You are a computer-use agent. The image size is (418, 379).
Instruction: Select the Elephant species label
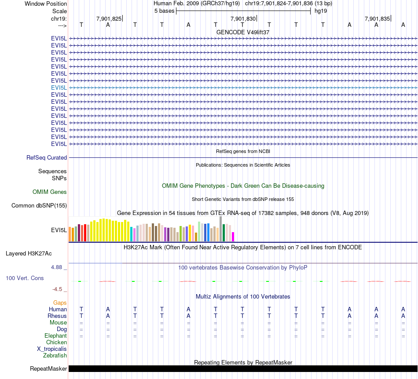tap(55, 335)
